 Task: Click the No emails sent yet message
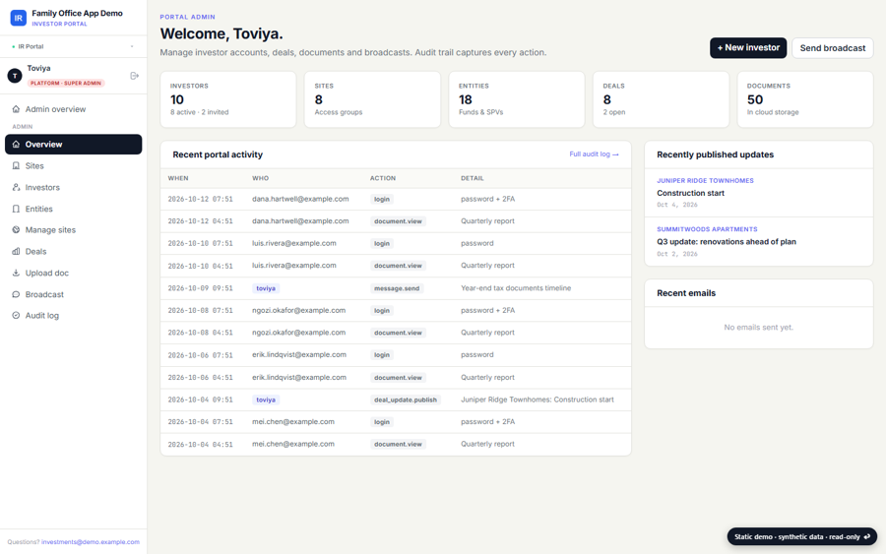coord(758,327)
